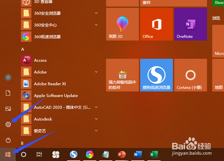Viewport: 224px width, 161px height.
Task: Launch 360 Extreme browser from taskbar
Action: pos(90,154)
